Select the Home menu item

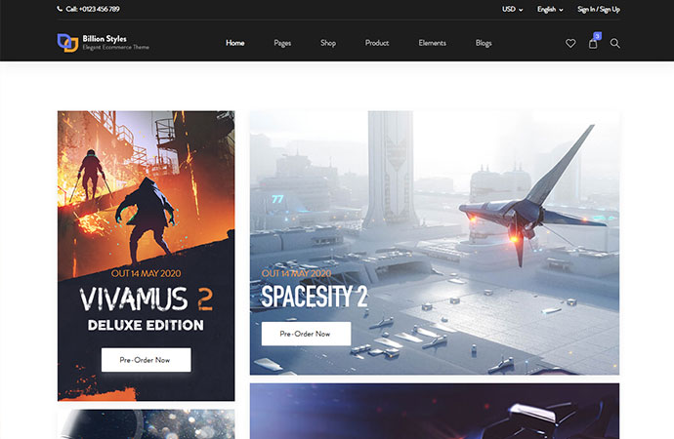pyautogui.click(x=235, y=43)
